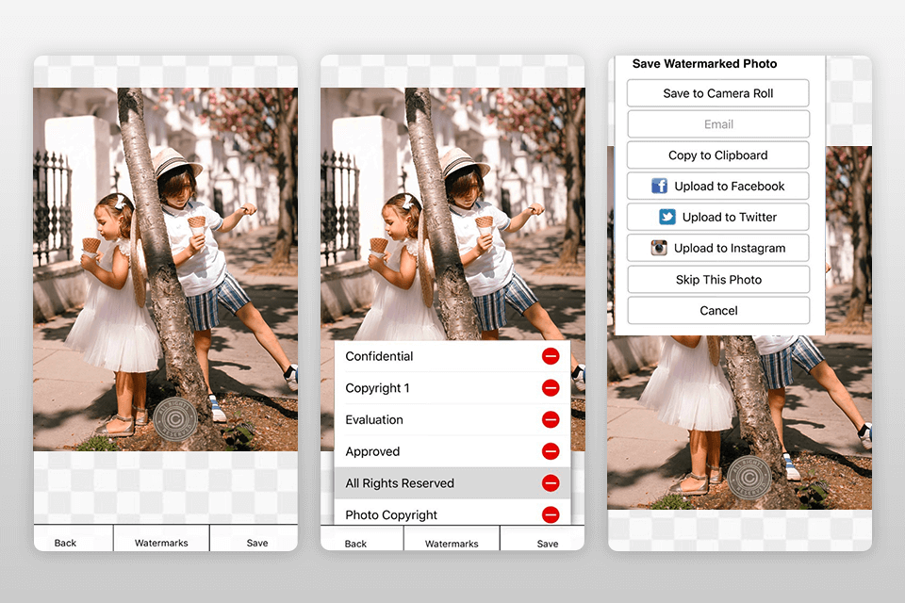Select Copy to Clipboard from the save options
The width and height of the screenshot is (905, 603).
pos(717,155)
